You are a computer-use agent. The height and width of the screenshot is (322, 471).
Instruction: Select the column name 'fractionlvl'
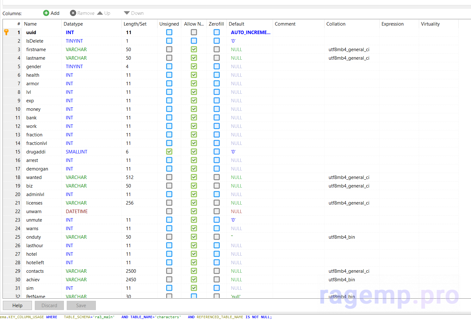[x=36, y=143]
